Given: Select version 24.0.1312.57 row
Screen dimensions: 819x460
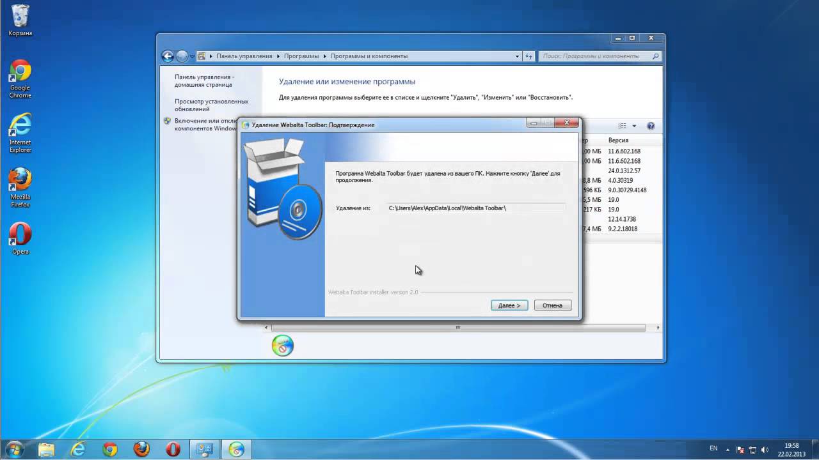Looking at the screenshot, I should 624,171.
